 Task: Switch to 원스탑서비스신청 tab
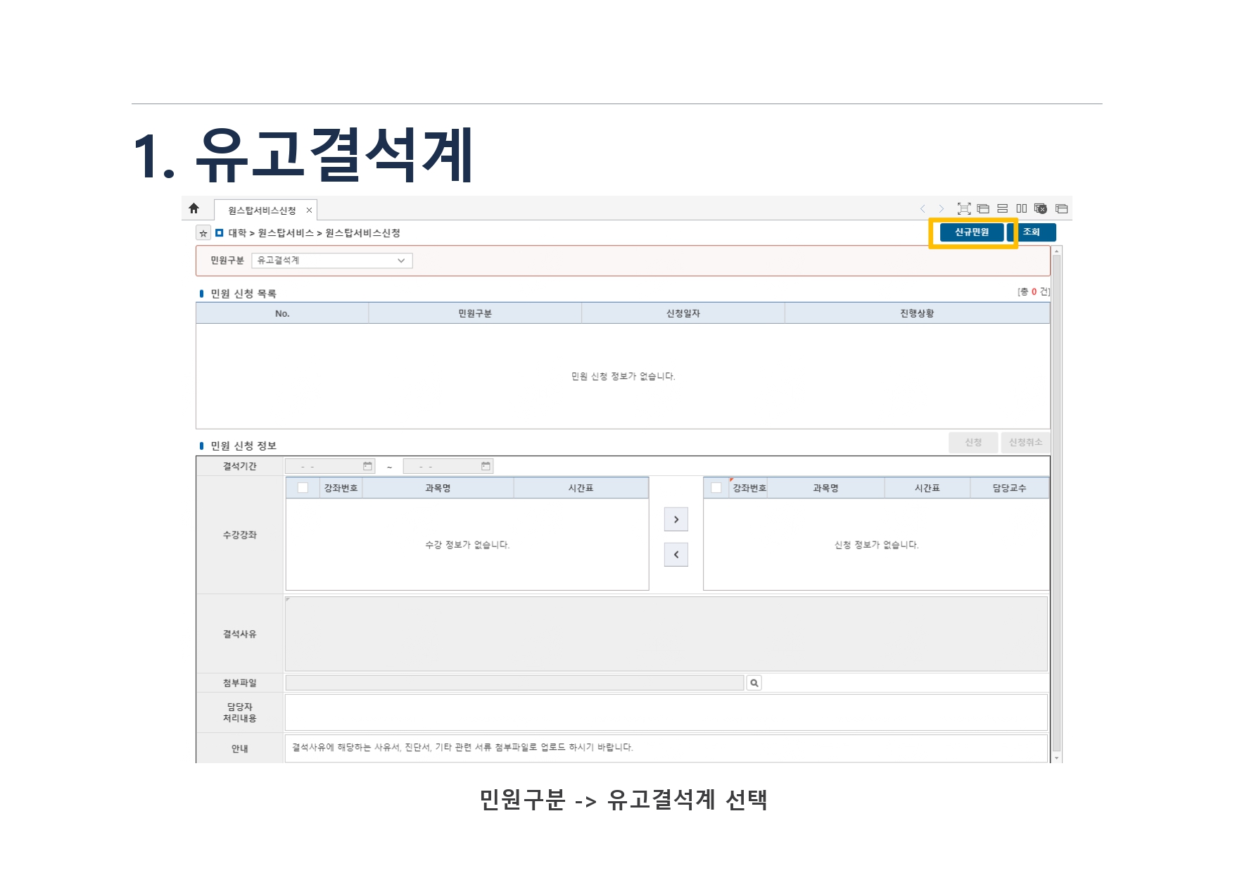(262, 211)
